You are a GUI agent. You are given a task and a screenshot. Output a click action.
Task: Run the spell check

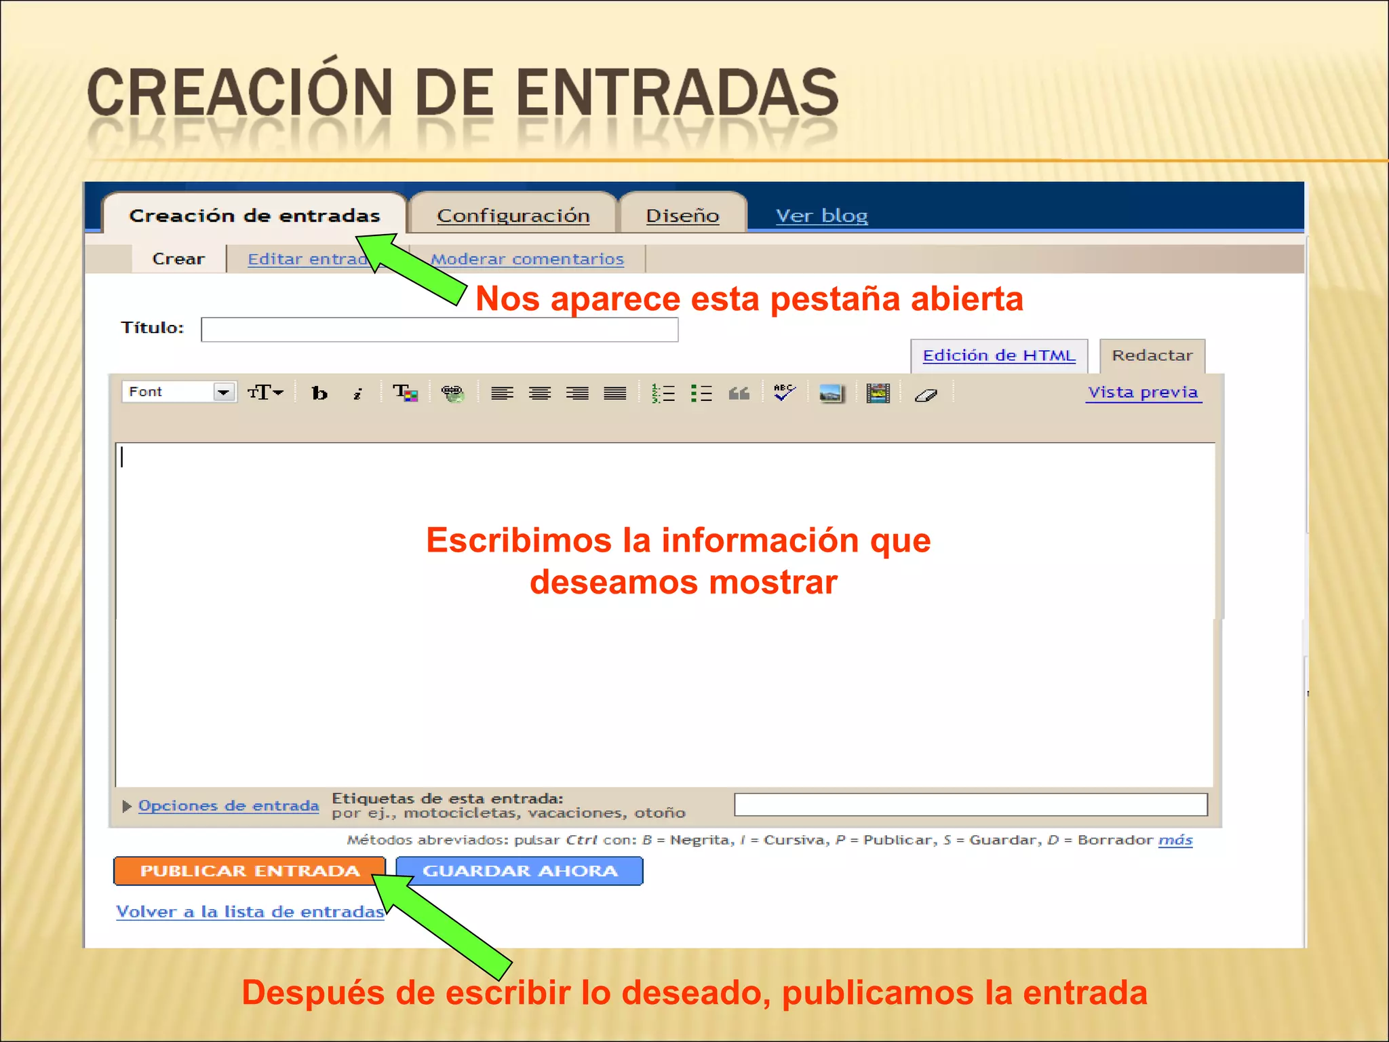click(x=785, y=393)
